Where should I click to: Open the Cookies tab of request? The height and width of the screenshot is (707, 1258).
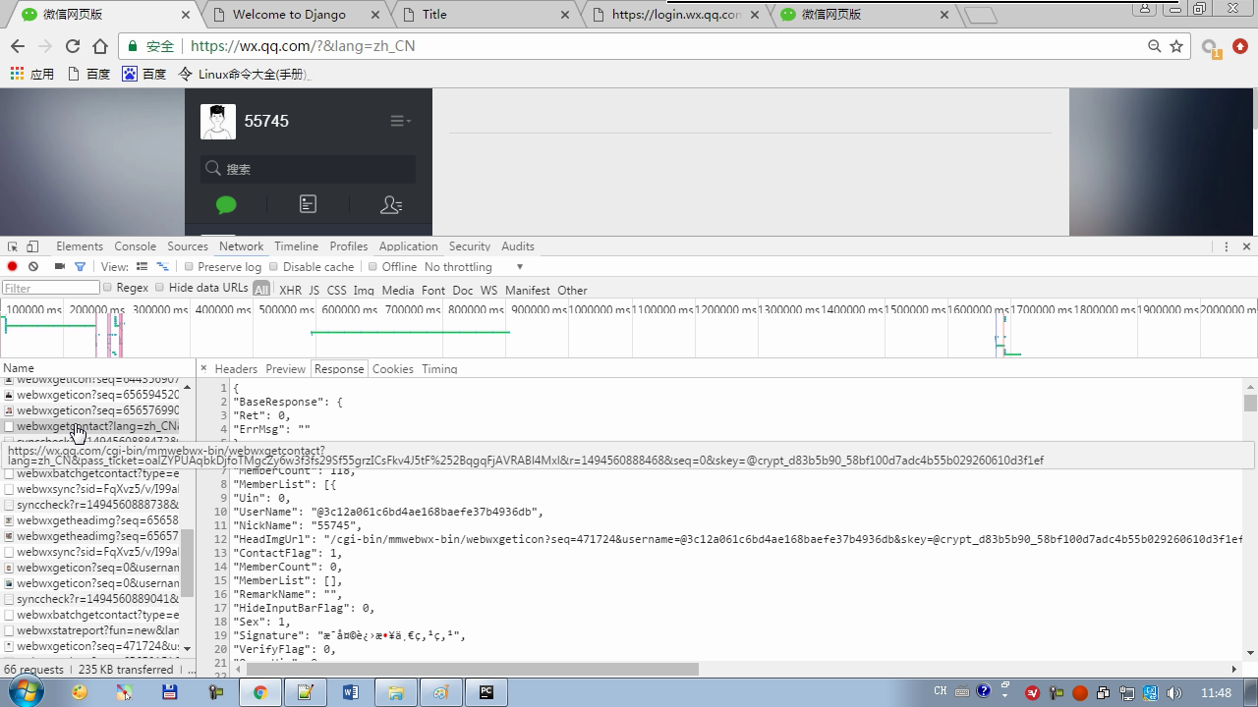(x=393, y=369)
